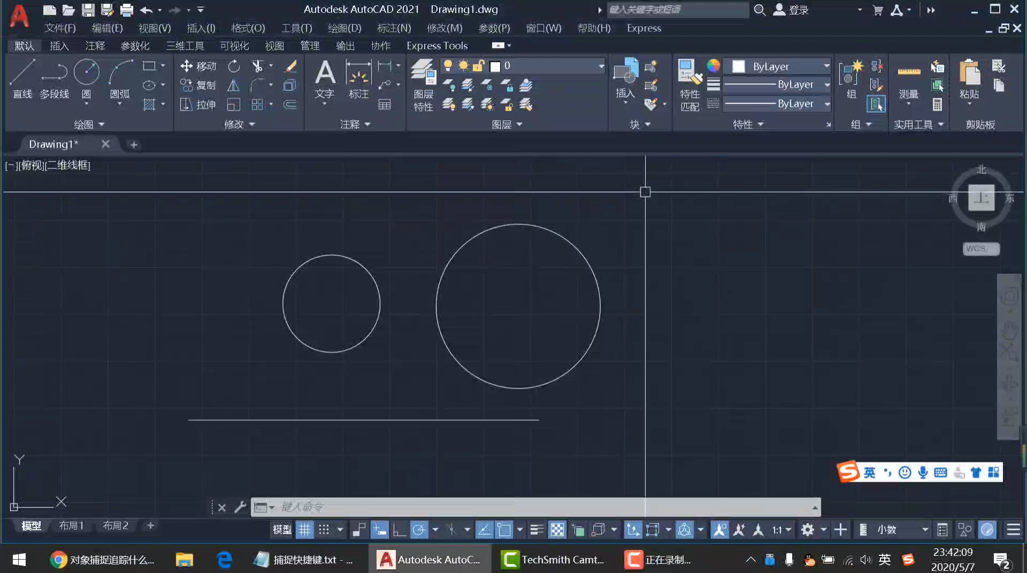The image size is (1027, 573).
Task: Toggle the grid display in status bar
Action: [304, 530]
